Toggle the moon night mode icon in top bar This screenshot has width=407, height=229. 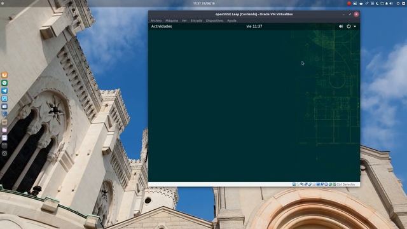pos(377,3)
